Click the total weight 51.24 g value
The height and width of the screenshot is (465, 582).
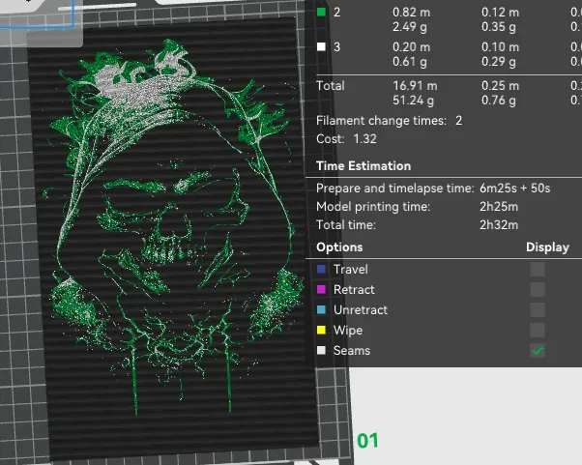[x=413, y=101]
